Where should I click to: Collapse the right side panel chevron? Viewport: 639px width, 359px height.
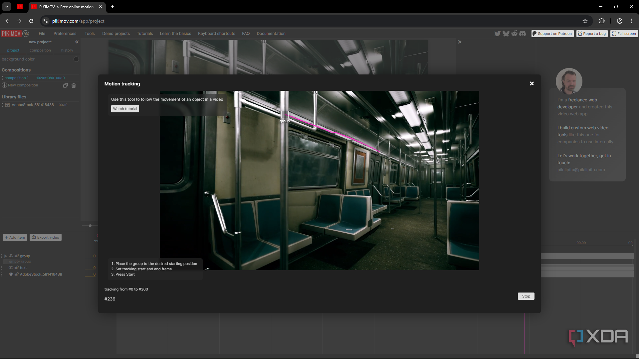(460, 42)
